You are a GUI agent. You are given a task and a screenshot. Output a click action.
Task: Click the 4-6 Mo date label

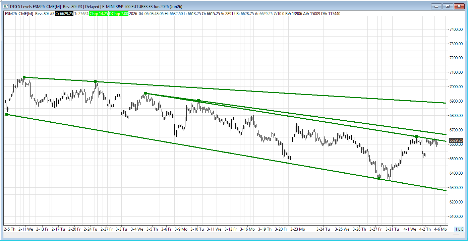tap(441, 229)
